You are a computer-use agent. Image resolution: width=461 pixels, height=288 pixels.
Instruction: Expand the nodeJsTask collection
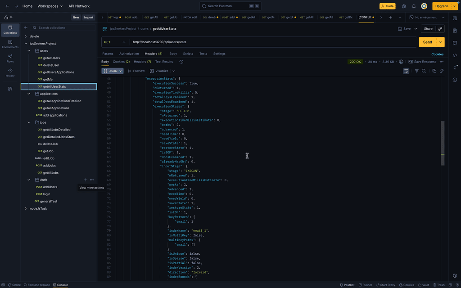tap(26, 209)
